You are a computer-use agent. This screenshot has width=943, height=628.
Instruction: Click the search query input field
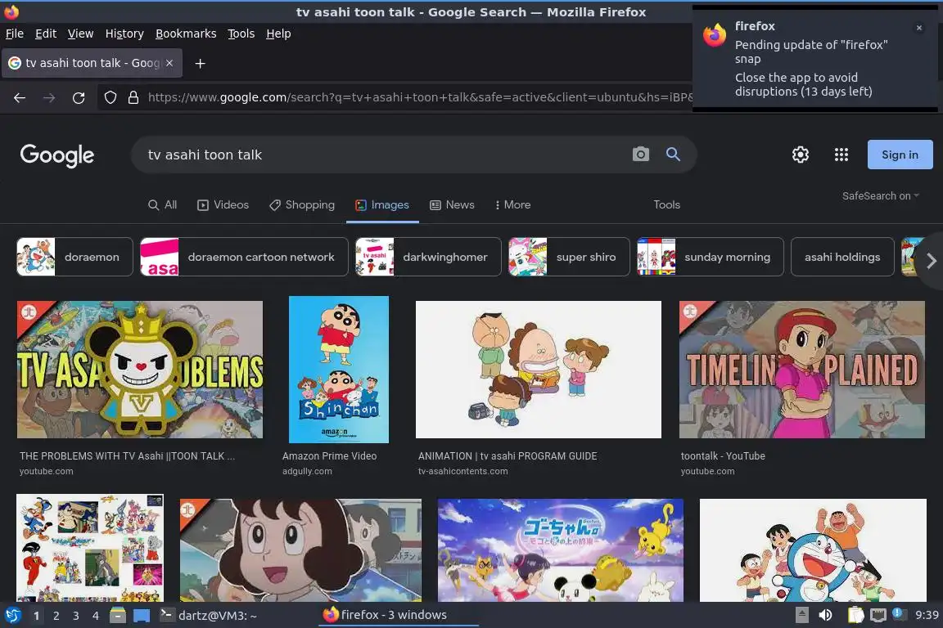(x=385, y=155)
